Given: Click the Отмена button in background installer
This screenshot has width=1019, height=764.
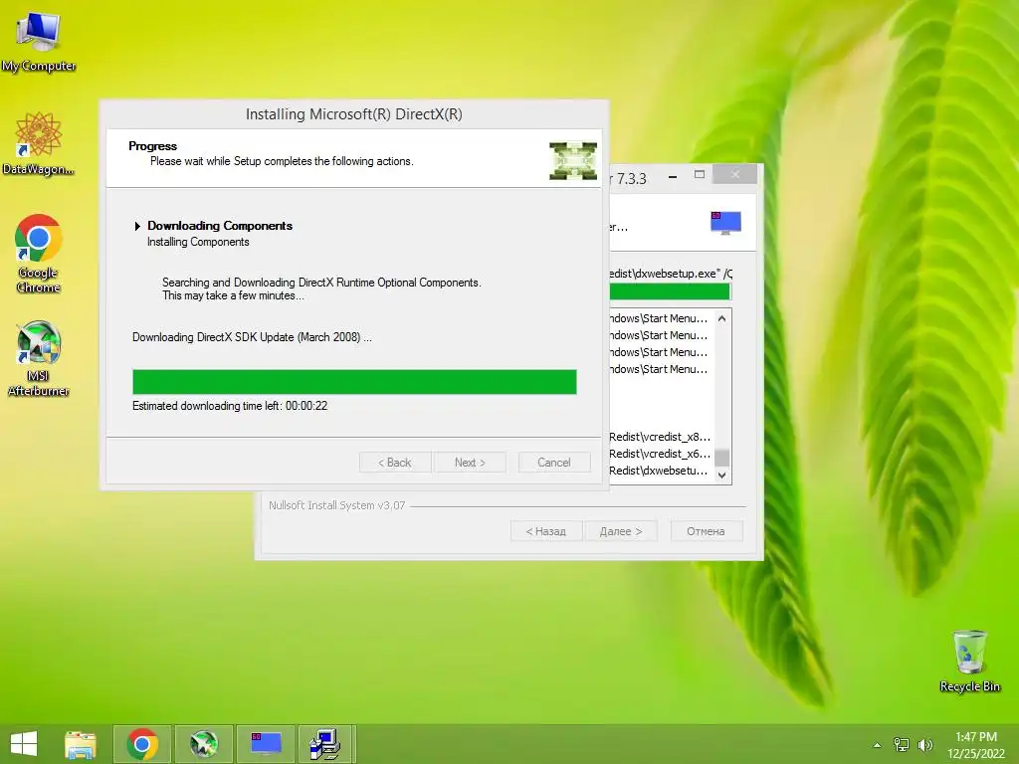Looking at the screenshot, I should pyautogui.click(x=706, y=531).
